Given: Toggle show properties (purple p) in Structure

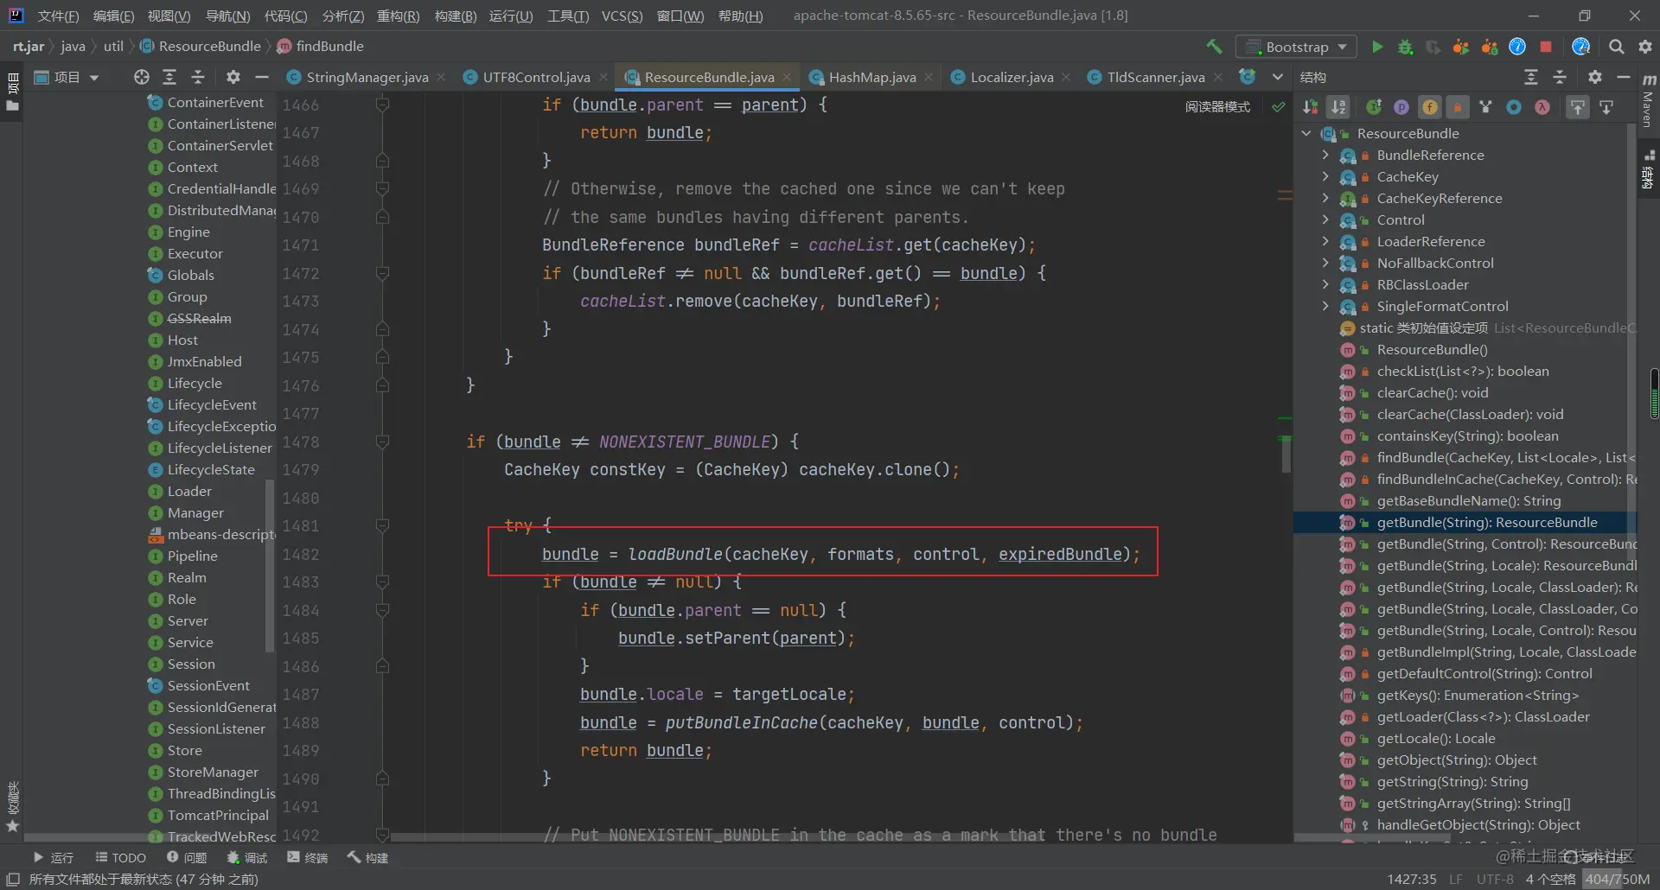Looking at the screenshot, I should coord(1401,107).
